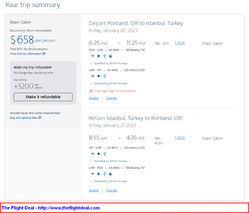This screenshot has width=249, height=213.
Task: Click power outlet icon for LHR - IST flight
Action: (98, 76)
